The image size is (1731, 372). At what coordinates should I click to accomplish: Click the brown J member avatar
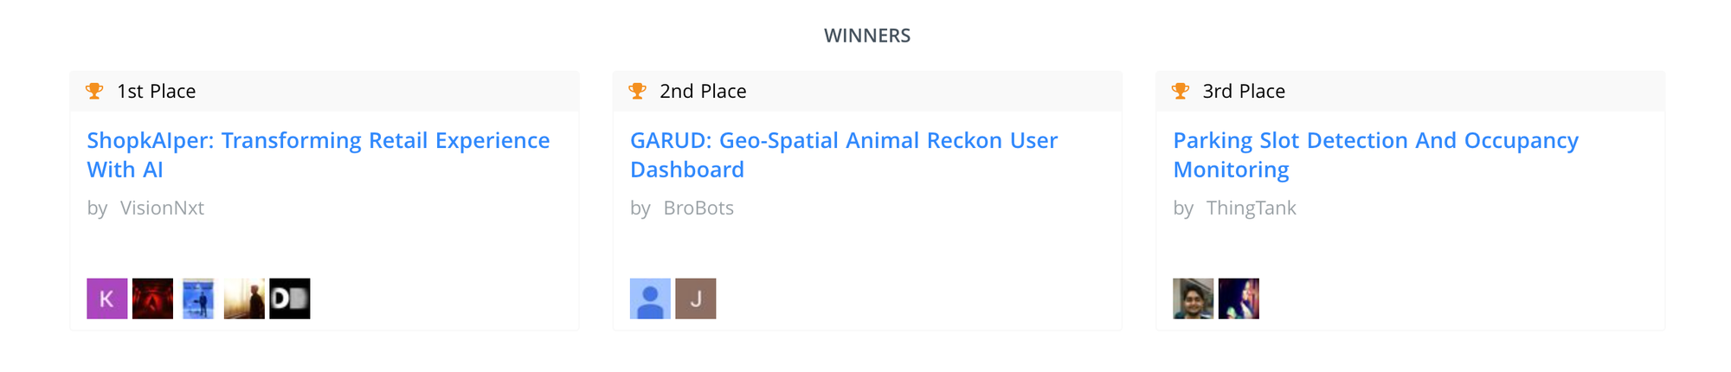click(696, 298)
